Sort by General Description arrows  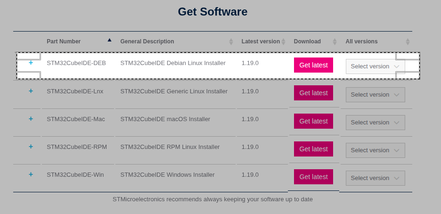231,41
